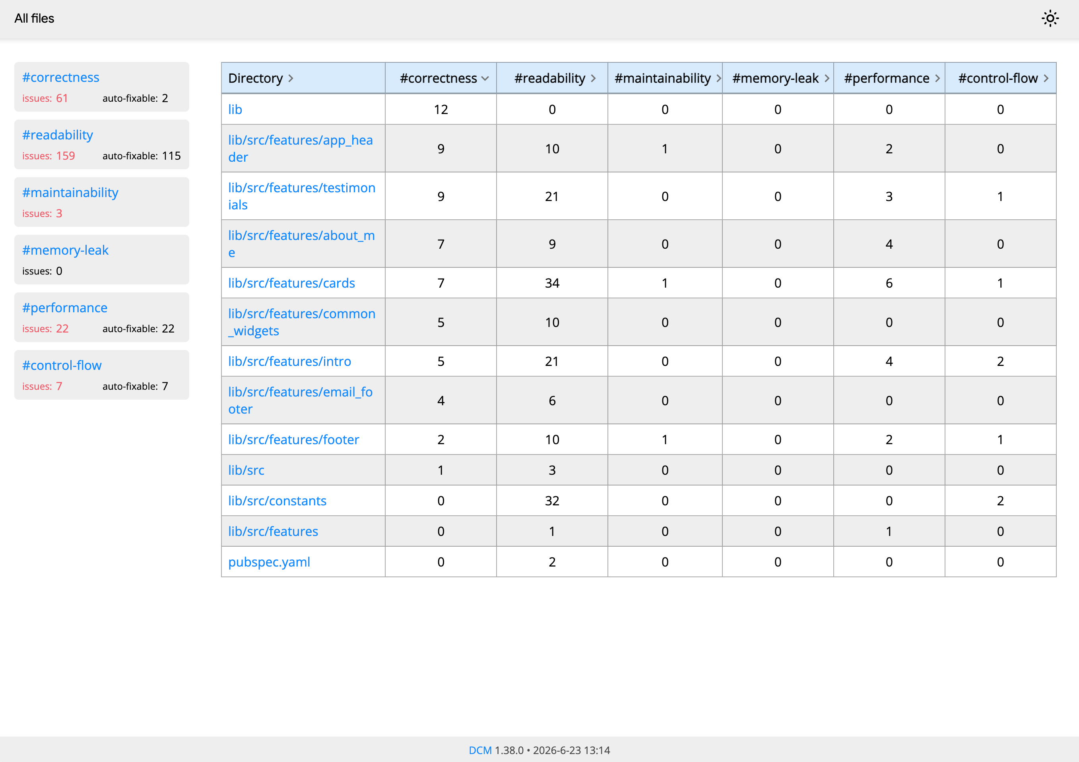1079x762 pixels.
Task: Open the #control-flow category in the sidebar
Action: [62, 365]
